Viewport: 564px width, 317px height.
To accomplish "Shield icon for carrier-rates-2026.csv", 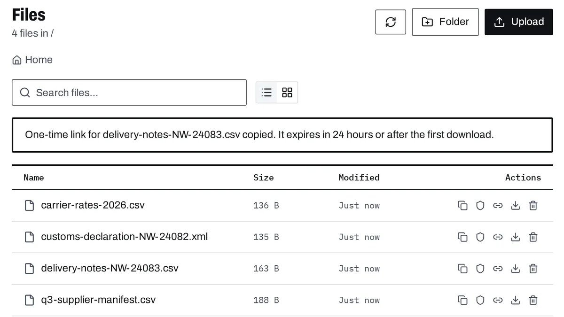I will coord(480,205).
